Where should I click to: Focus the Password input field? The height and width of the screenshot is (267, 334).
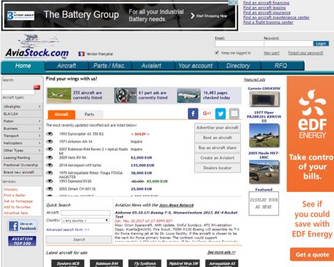(x=288, y=44)
